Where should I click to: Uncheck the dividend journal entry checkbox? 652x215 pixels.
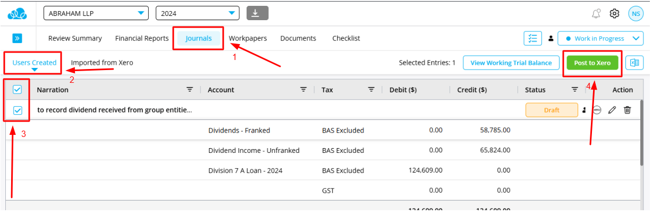17,110
